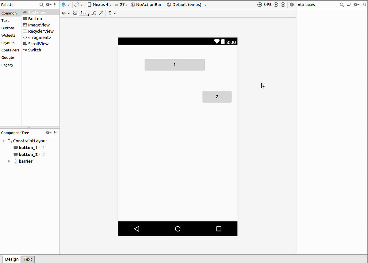This screenshot has width=368, height=263.
Task: Show the errors panel warning icon
Action: (x=292, y=5)
